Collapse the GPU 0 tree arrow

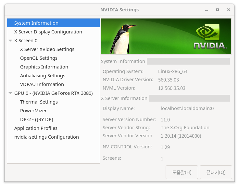[x=10, y=93]
